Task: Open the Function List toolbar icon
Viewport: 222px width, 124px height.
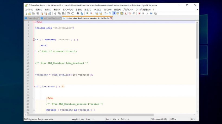Action: [x=126, y=13]
